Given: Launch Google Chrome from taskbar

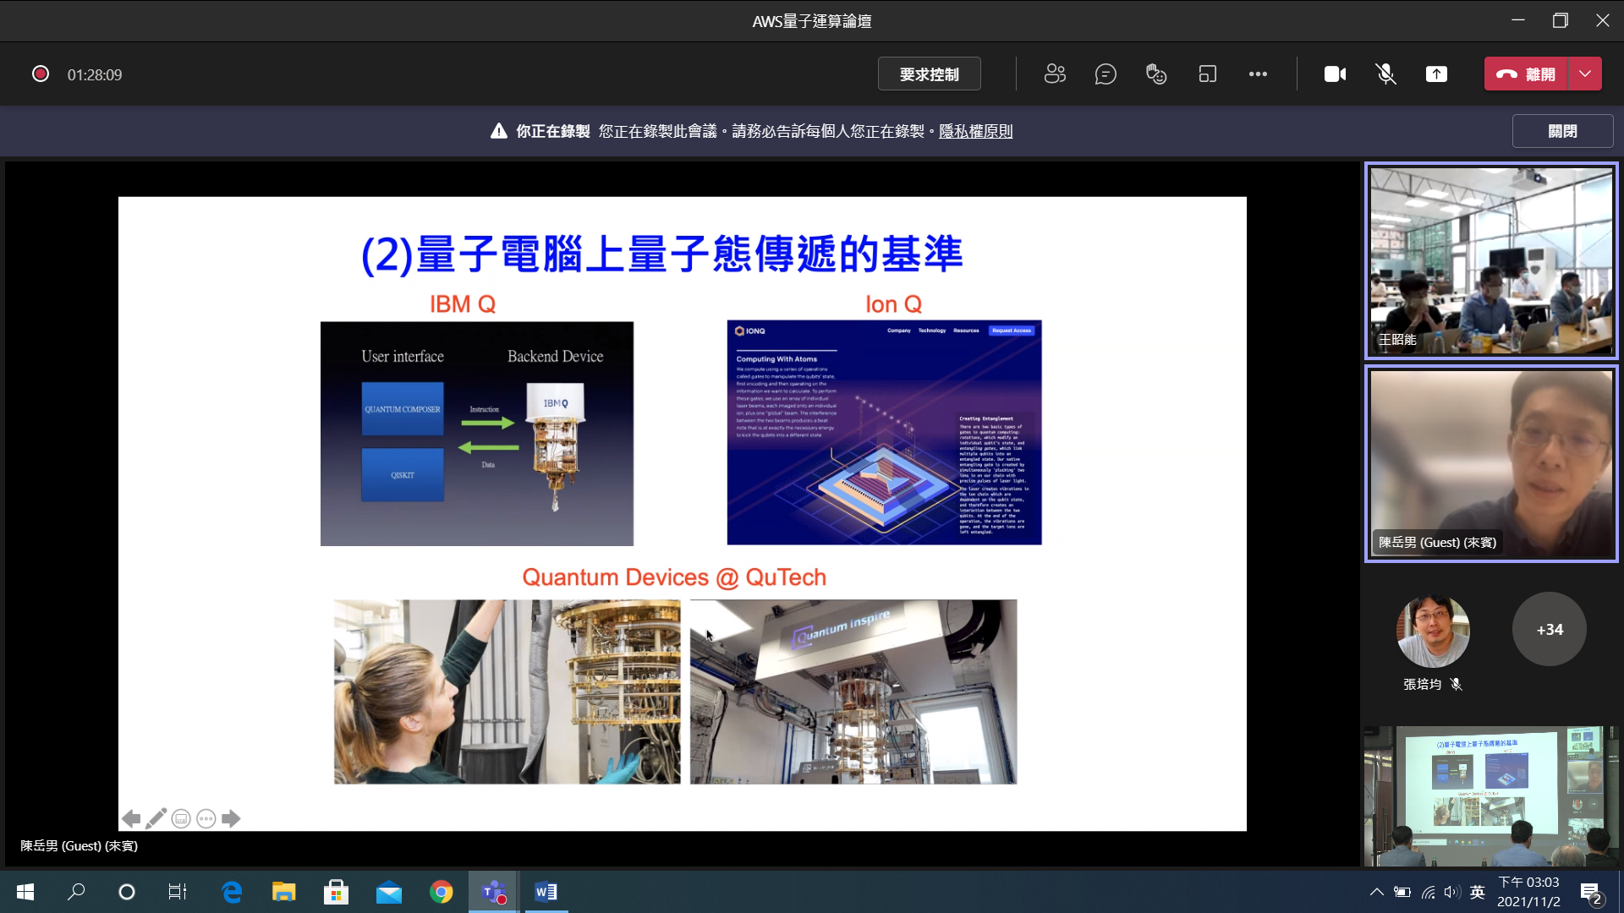Looking at the screenshot, I should click(441, 892).
